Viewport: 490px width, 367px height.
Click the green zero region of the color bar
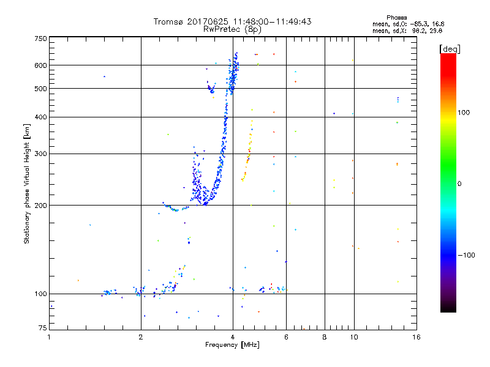point(448,183)
